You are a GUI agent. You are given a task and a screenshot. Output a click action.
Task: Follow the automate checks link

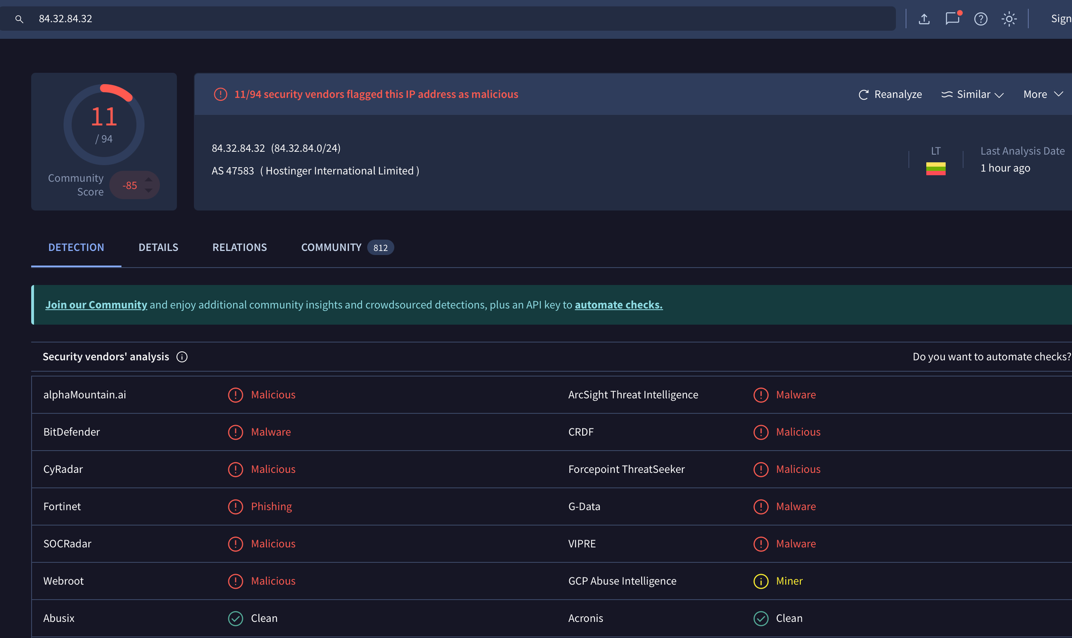pyautogui.click(x=619, y=305)
